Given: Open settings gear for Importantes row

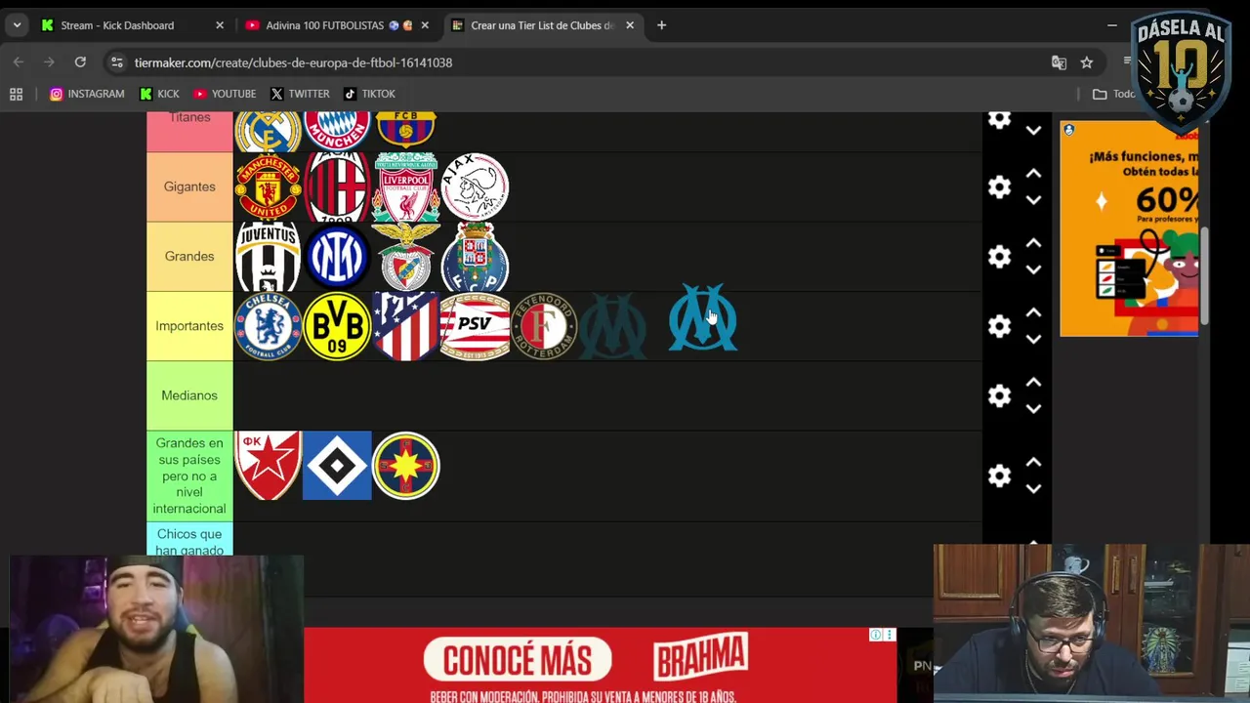Looking at the screenshot, I should [999, 326].
